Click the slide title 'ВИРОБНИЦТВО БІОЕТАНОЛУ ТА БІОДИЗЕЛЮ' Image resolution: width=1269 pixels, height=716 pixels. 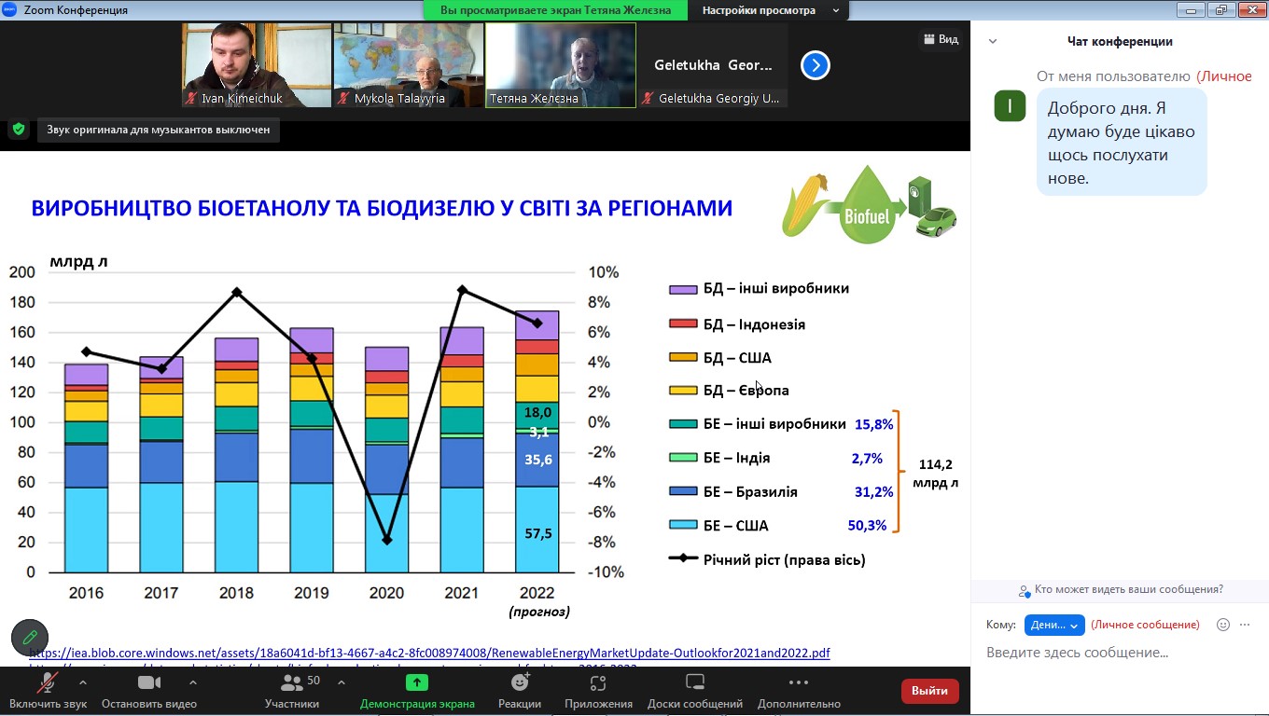pyautogui.click(x=382, y=208)
